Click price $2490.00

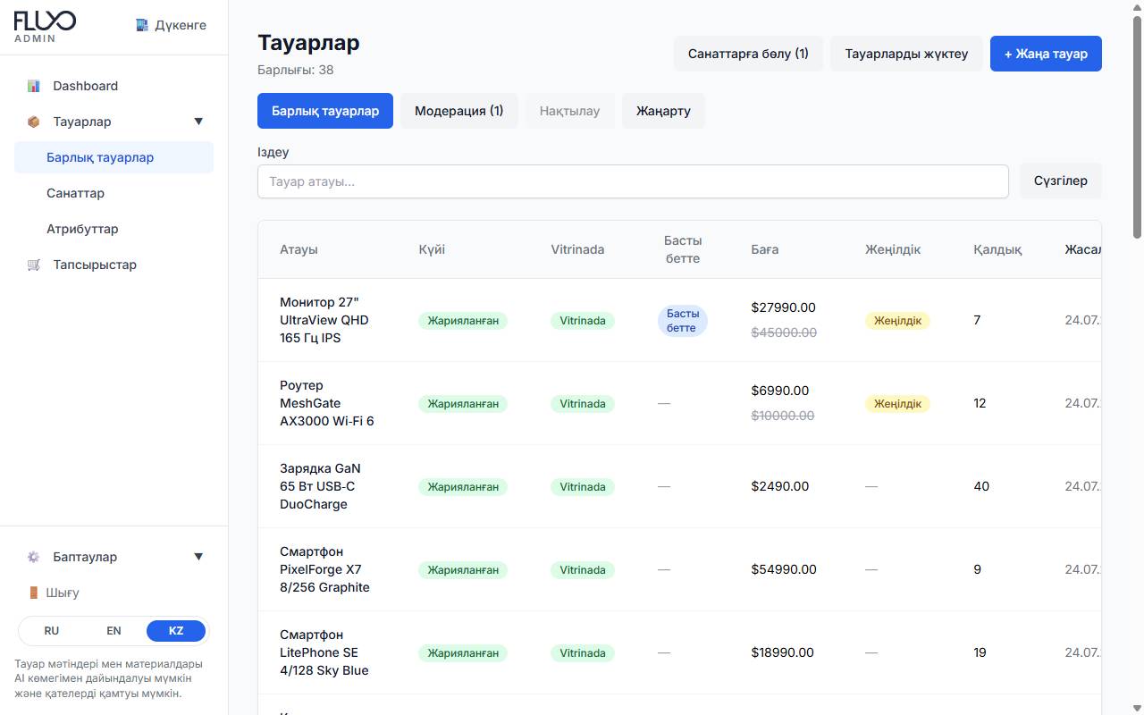tap(780, 486)
